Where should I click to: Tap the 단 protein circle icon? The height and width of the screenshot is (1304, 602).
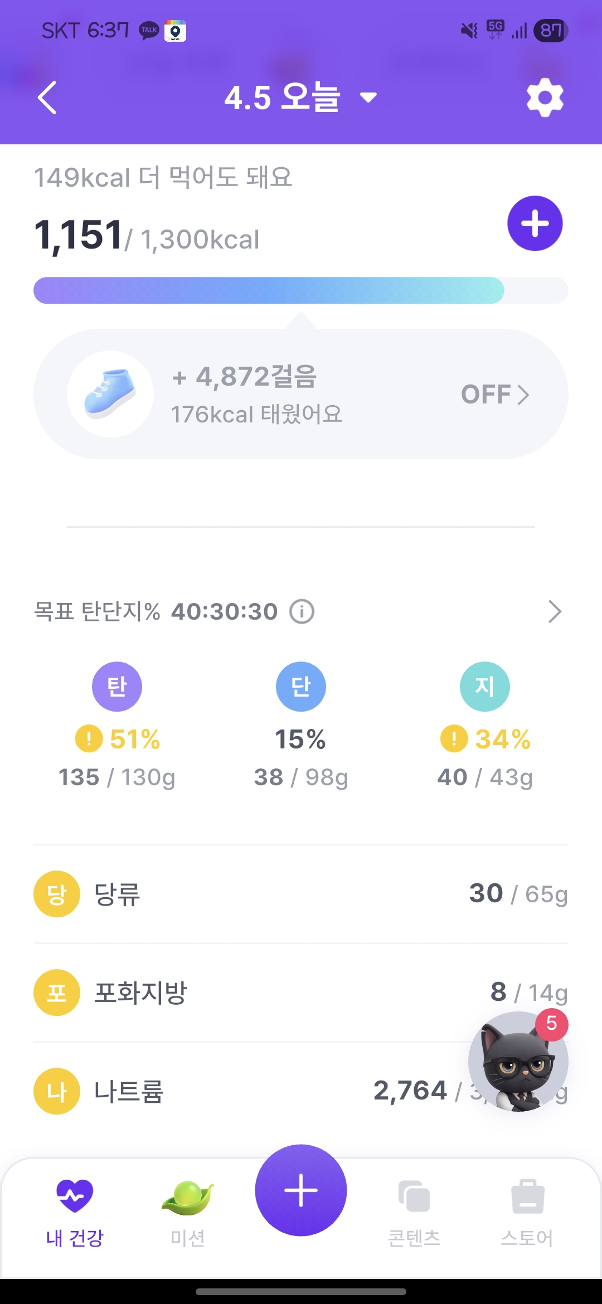[x=301, y=687]
